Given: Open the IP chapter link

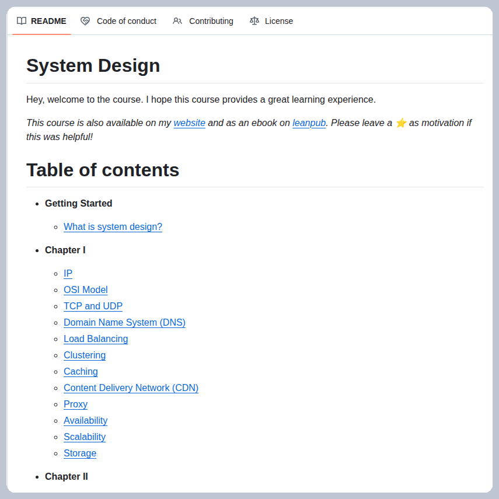Looking at the screenshot, I should pyautogui.click(x=68, y=273).
